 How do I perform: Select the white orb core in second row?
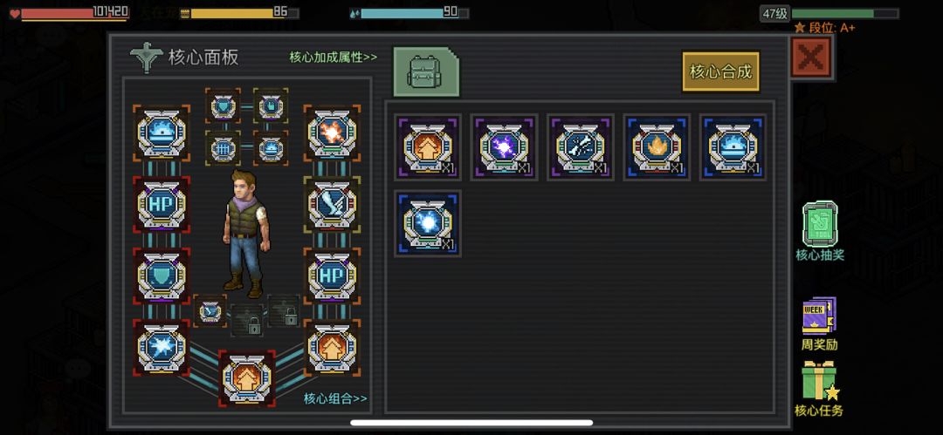pyautogui.click(x=428, y=223)
